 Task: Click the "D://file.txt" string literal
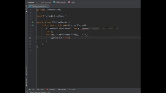coord(108,28)
